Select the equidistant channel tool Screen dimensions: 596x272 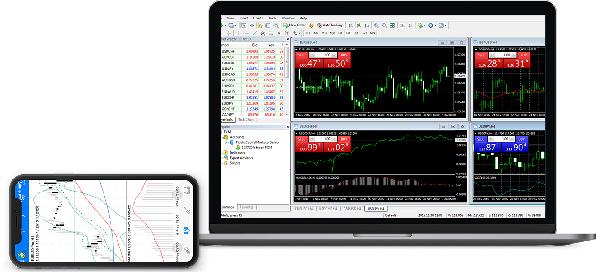pyautogui.click(x=263, y=33)
